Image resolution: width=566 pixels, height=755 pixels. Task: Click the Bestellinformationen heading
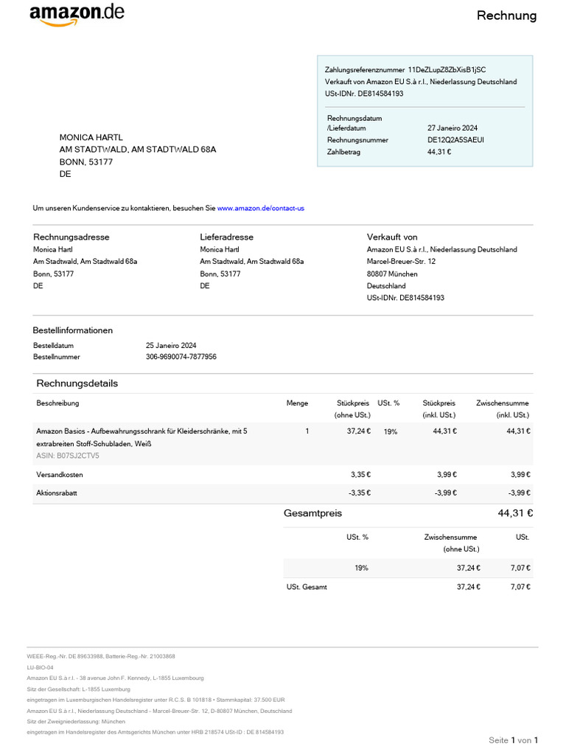click(73, 331)
